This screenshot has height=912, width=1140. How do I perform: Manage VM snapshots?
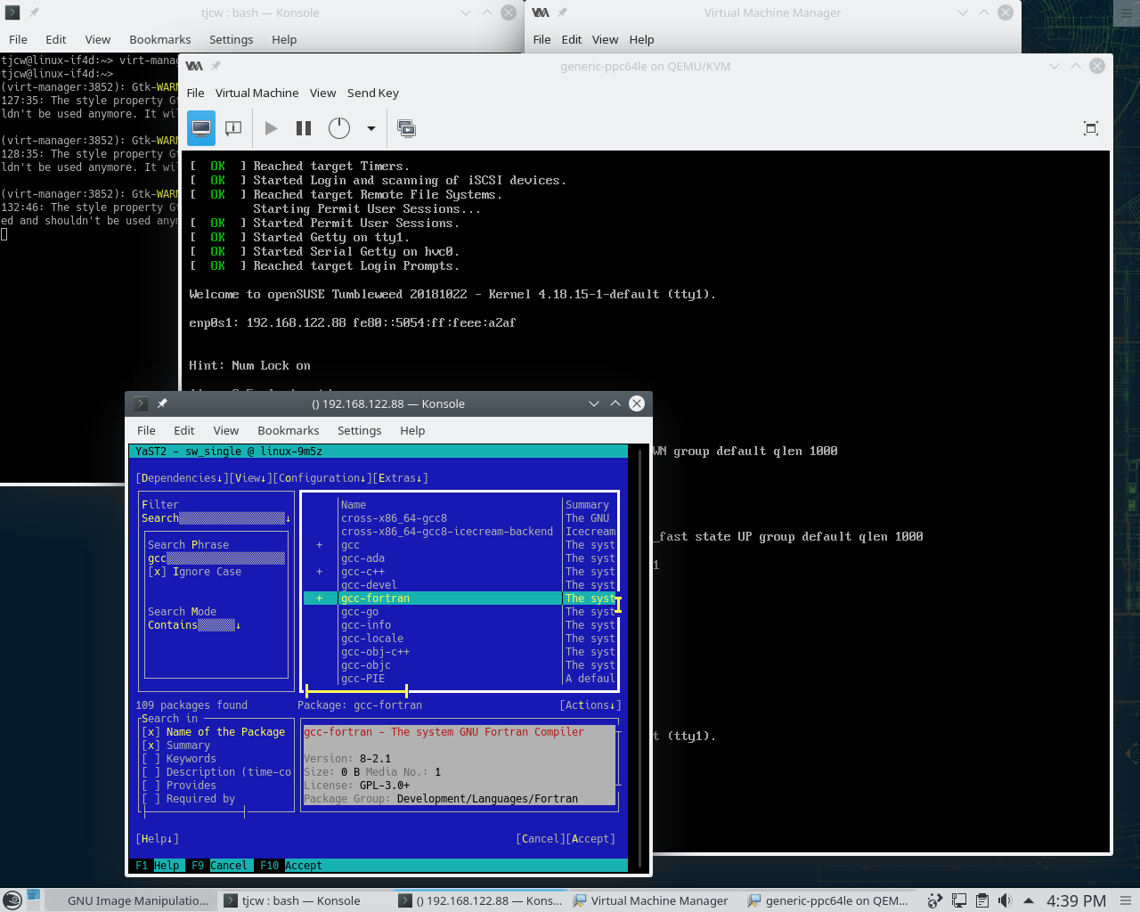tap(406, 128)
